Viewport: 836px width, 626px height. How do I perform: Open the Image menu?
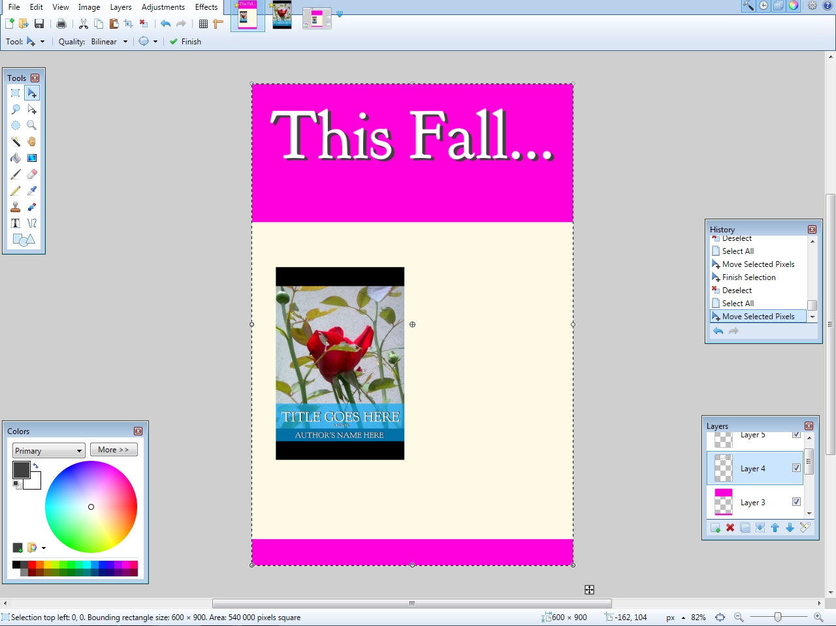[89, 7]
